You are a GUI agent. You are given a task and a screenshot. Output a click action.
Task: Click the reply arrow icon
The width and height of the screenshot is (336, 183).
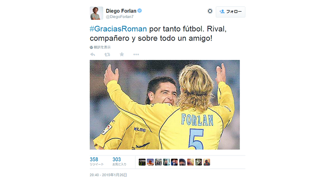click(92, 55)
